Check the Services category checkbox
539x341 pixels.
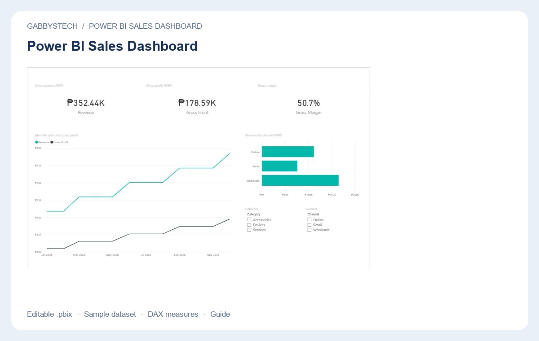point(249,230)
